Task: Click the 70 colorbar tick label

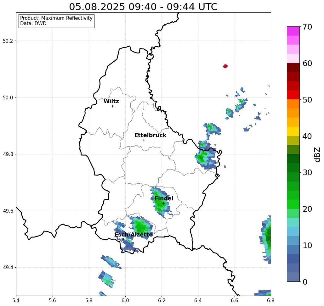Action: (307, 27)
